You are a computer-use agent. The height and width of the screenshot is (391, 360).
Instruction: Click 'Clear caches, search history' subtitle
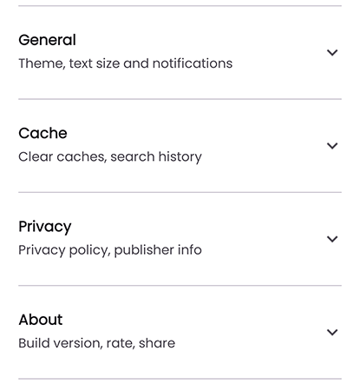[x=110, y=157]
